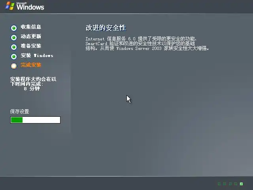
Task: Select the 收集信息 step label
Action: [31, 27]
